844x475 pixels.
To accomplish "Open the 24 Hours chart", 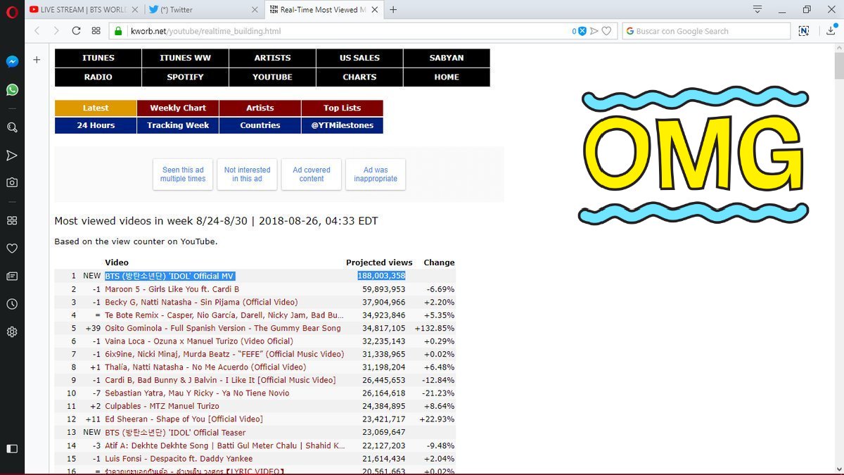I will point(96,125).
